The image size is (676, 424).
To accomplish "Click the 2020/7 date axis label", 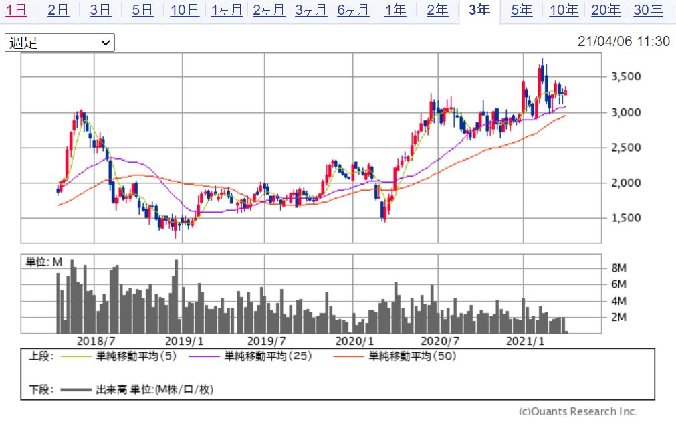I will click(440, 341).
